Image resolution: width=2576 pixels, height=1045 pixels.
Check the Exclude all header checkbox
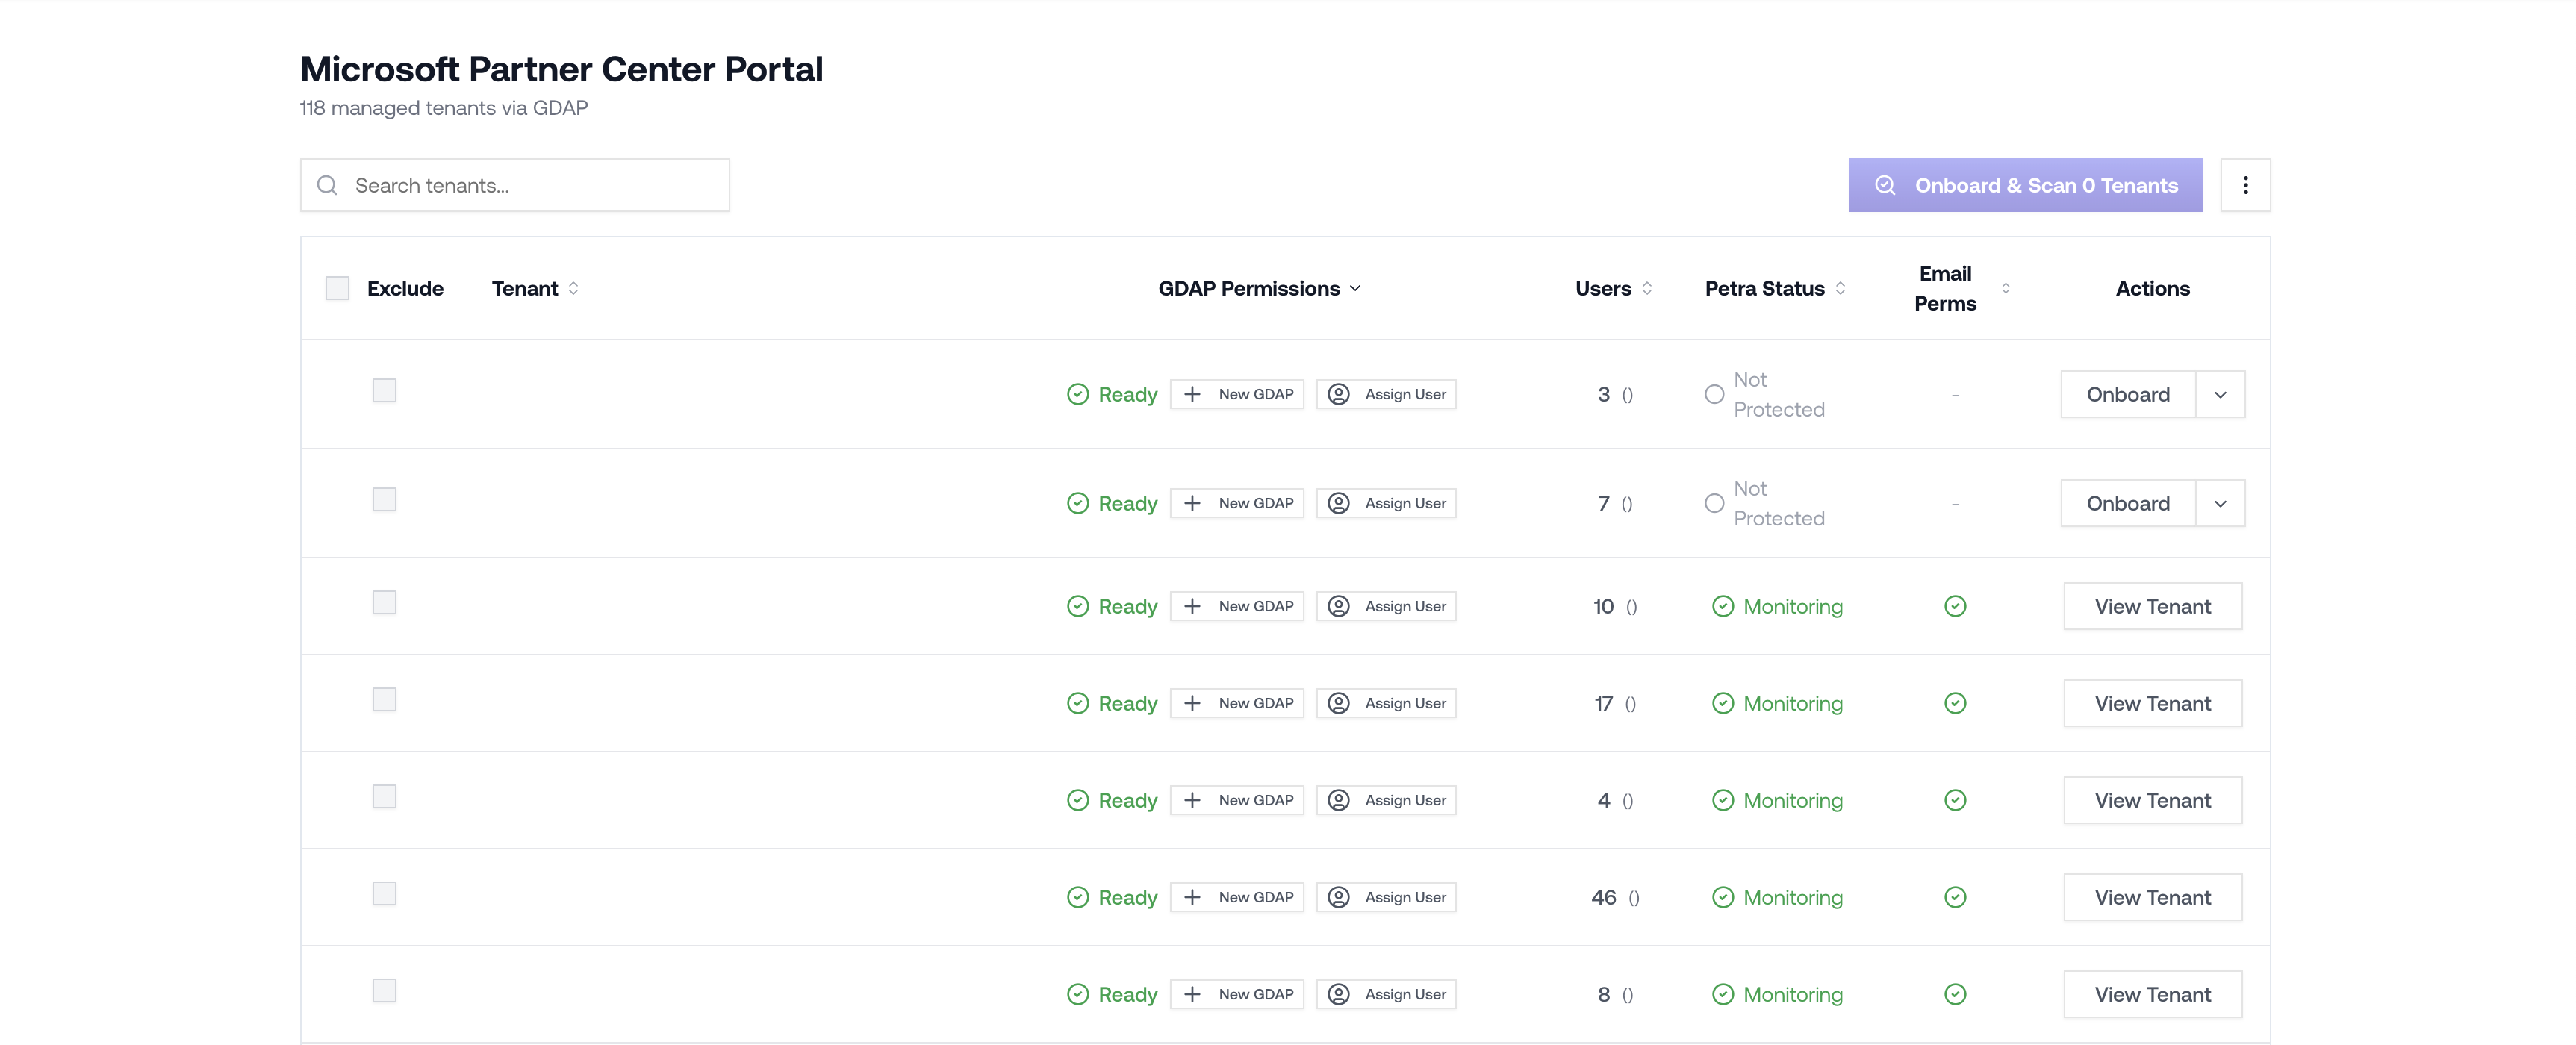click(338, 288)
